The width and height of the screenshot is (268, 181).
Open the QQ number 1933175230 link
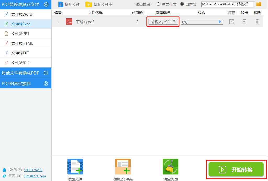(33, 170)
